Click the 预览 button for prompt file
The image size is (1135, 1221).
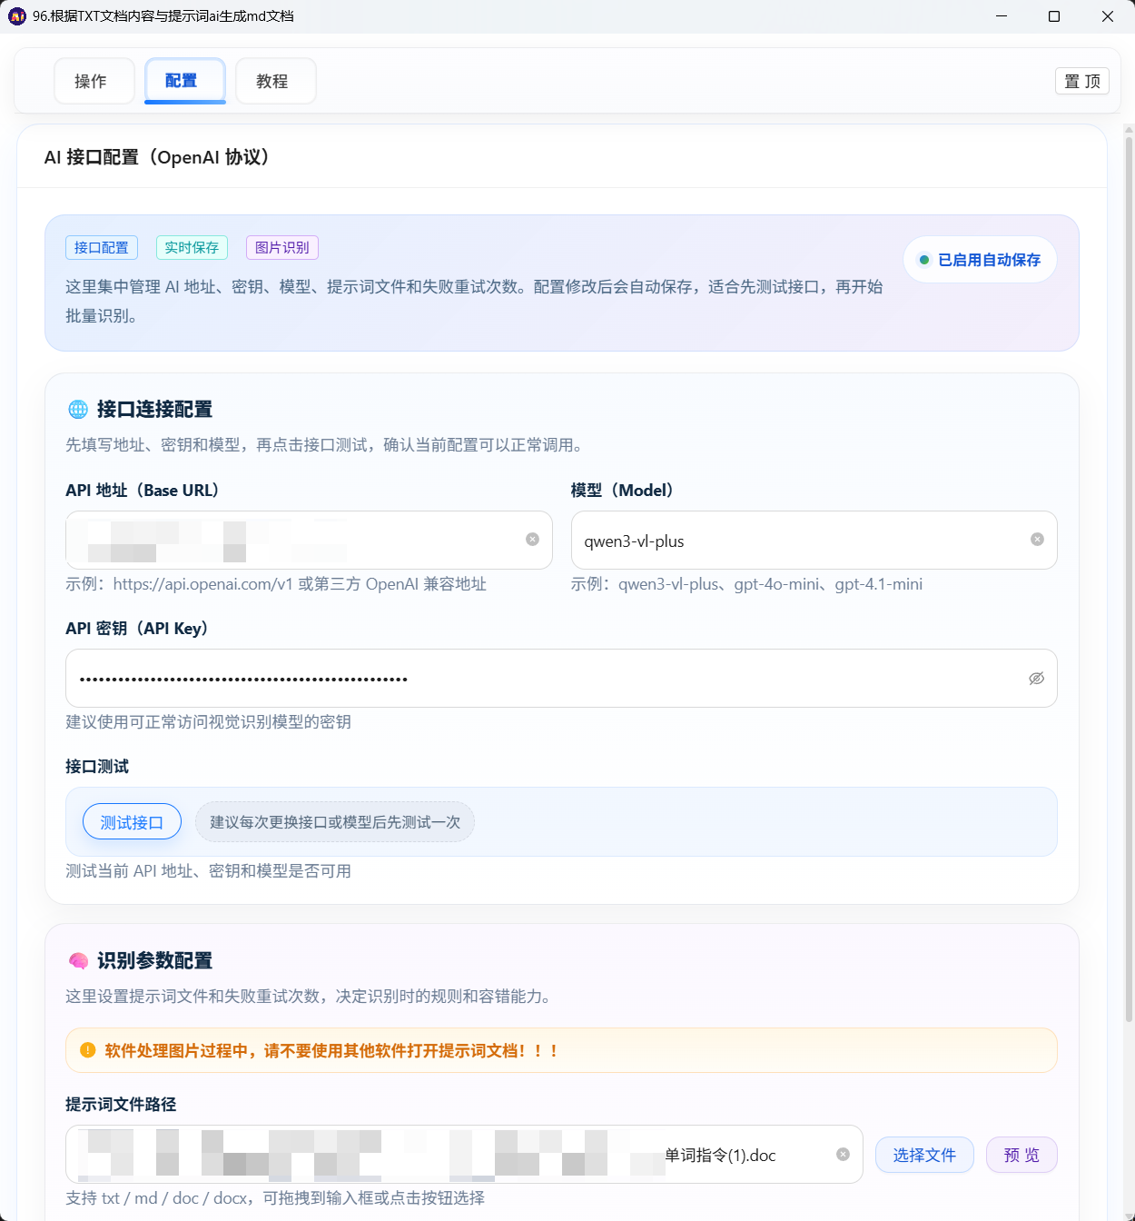[x=1021, y=1155]
